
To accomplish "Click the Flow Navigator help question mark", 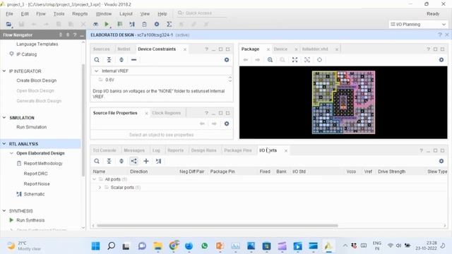I will coord(75,35).
